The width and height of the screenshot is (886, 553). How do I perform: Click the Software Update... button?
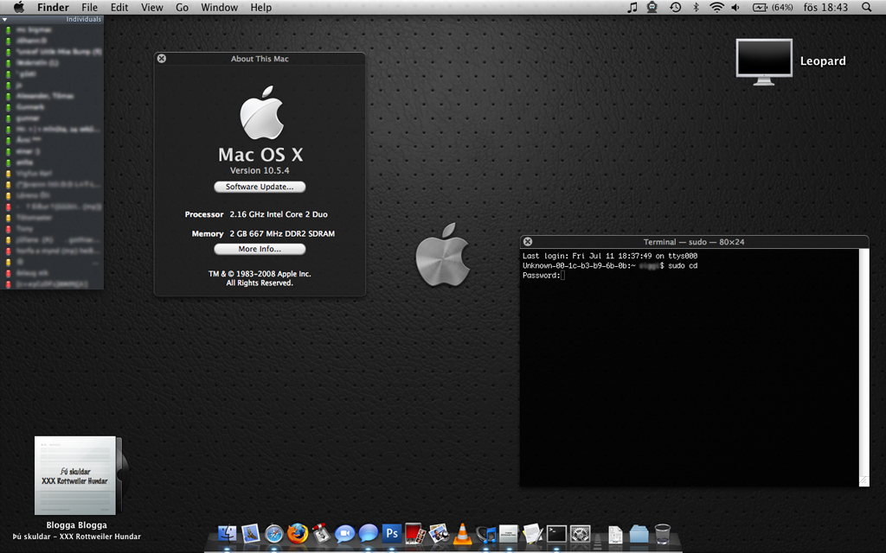[x=260, y=187]
